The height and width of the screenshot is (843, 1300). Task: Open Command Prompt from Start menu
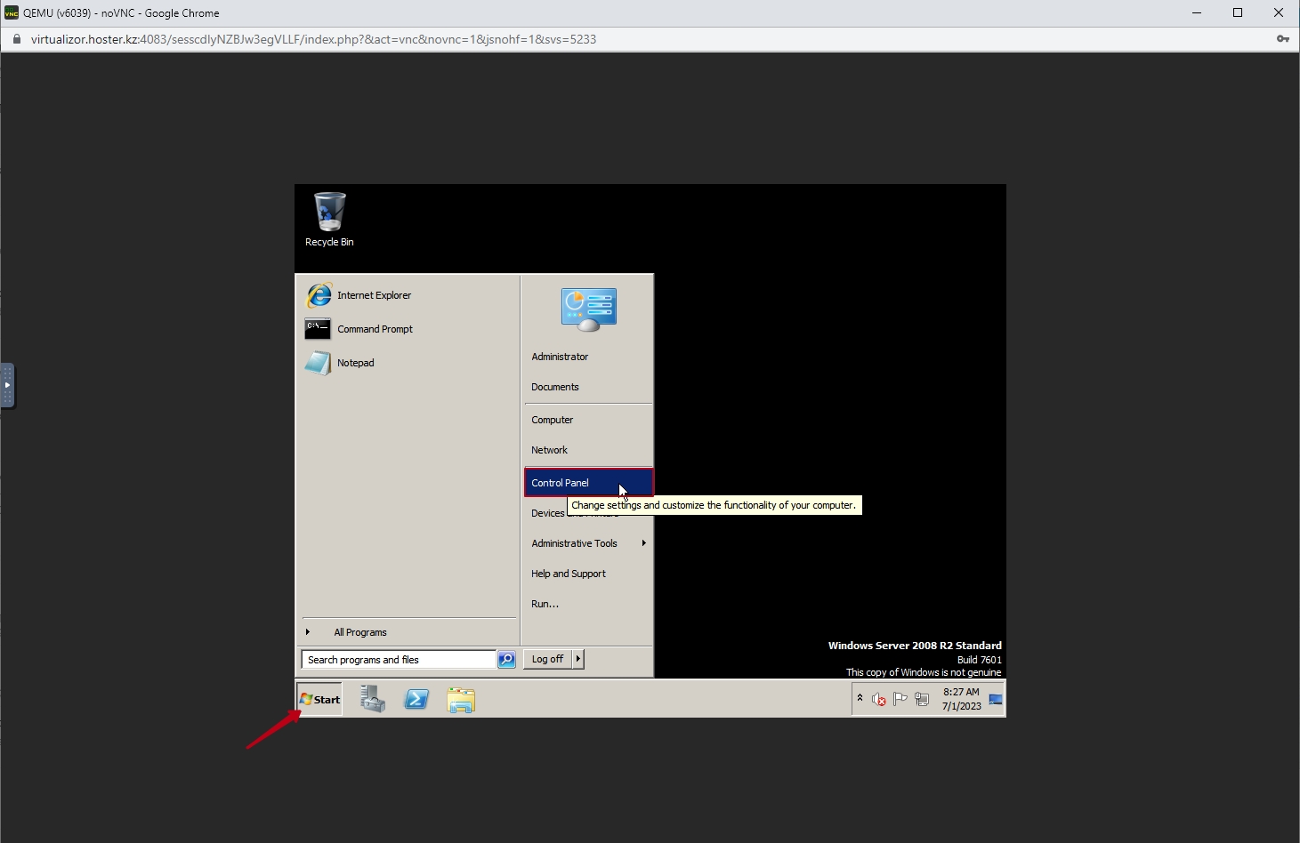coord(359,329)
